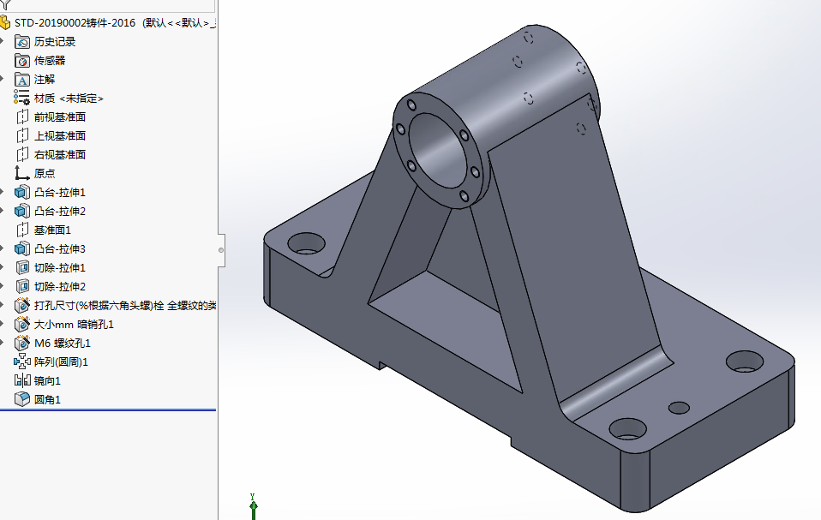
Task: Select the 切除-拉伸2 feature label
Action: pos(60,287)
